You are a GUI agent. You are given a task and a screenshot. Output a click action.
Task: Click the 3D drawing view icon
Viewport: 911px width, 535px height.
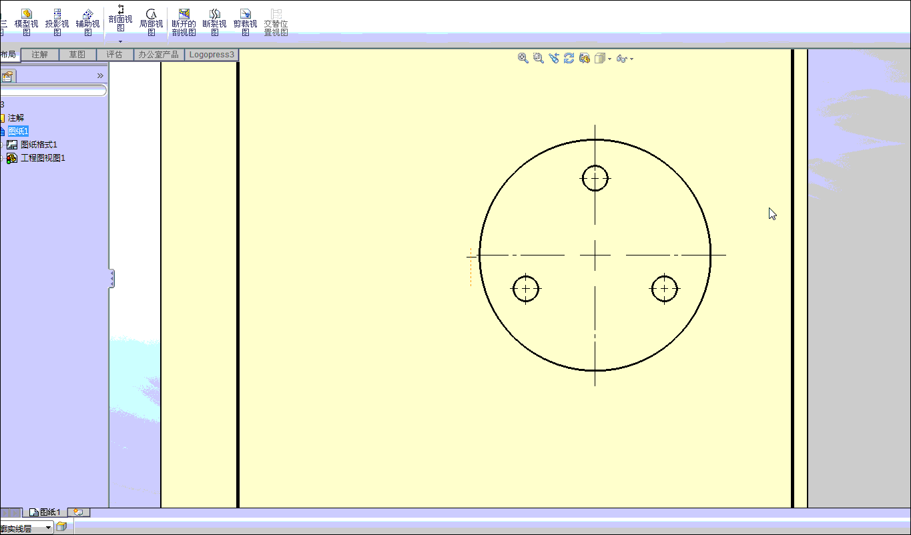pos(585,59)
